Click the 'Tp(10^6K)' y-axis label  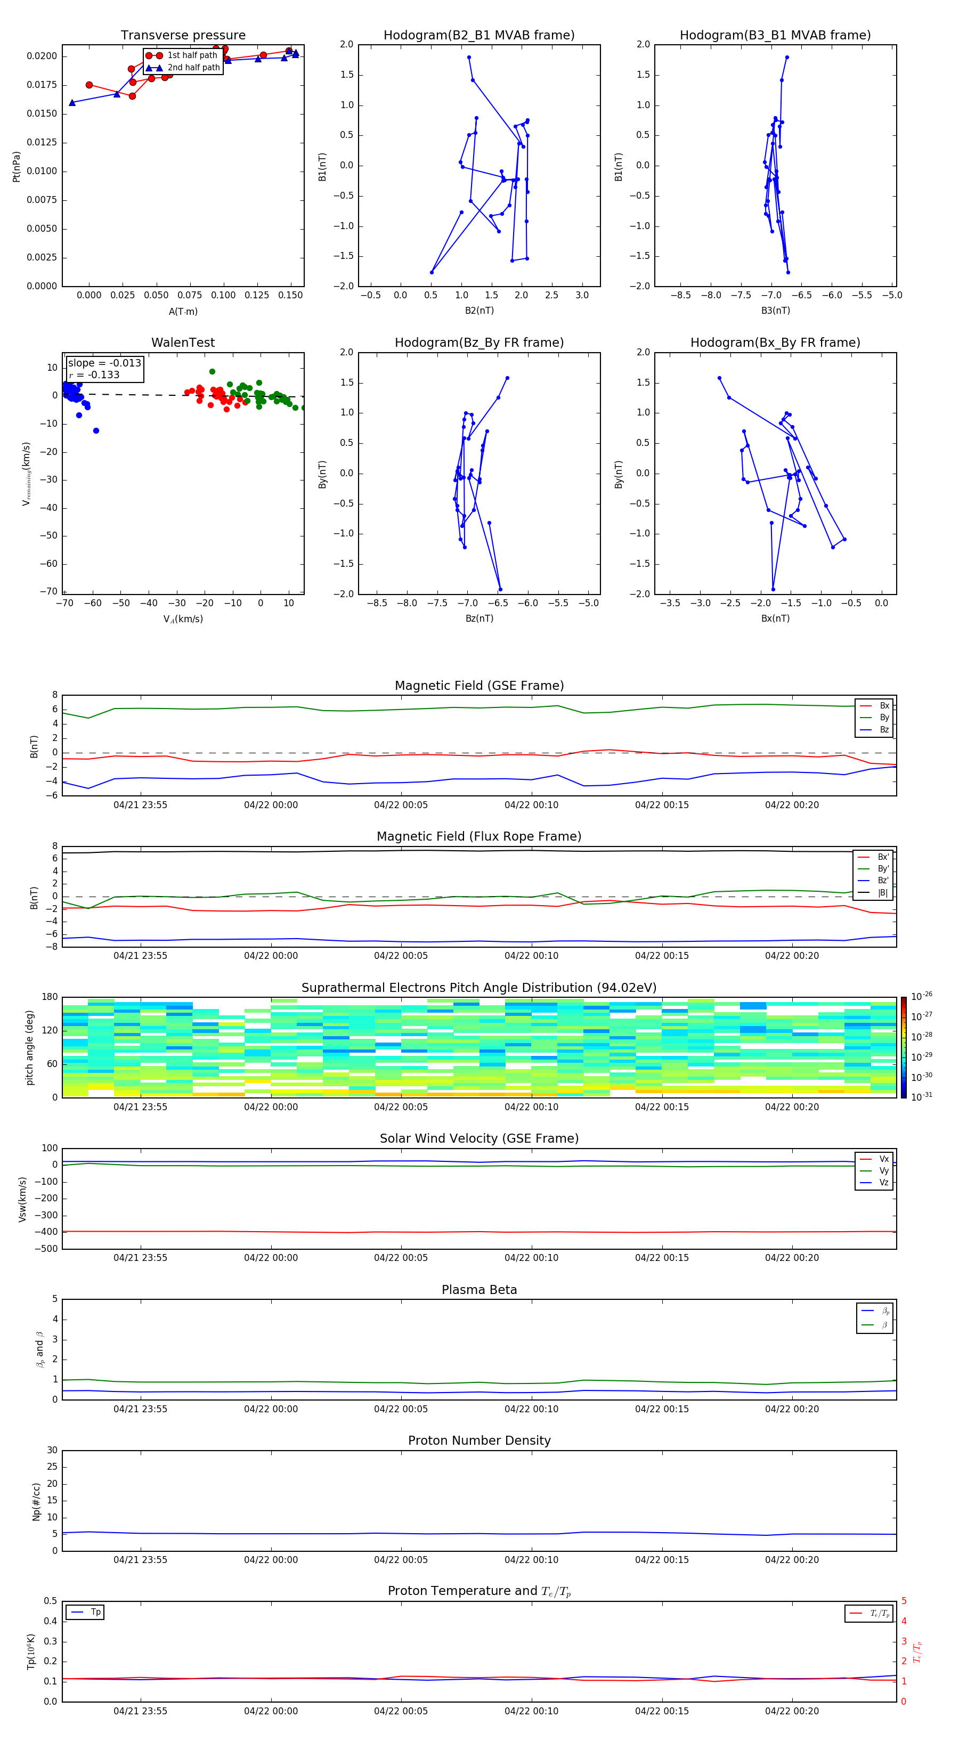pos(31,1651)
